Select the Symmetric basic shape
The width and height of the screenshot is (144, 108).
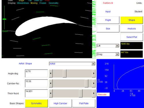click(36, 103)
